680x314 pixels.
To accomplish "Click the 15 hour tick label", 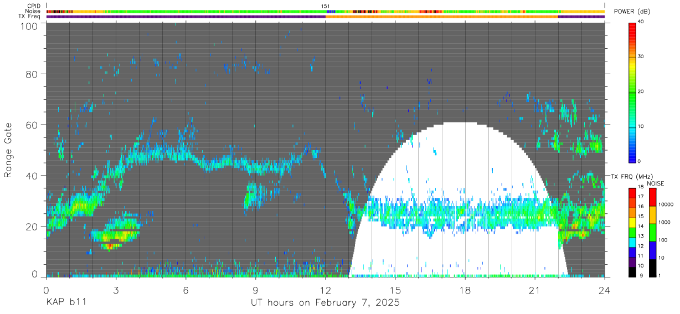I will click(395, 290).
